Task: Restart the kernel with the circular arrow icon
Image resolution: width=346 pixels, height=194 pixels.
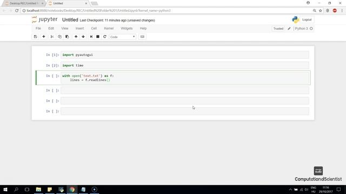Action: pyautogui.click(x=105, y=37)
